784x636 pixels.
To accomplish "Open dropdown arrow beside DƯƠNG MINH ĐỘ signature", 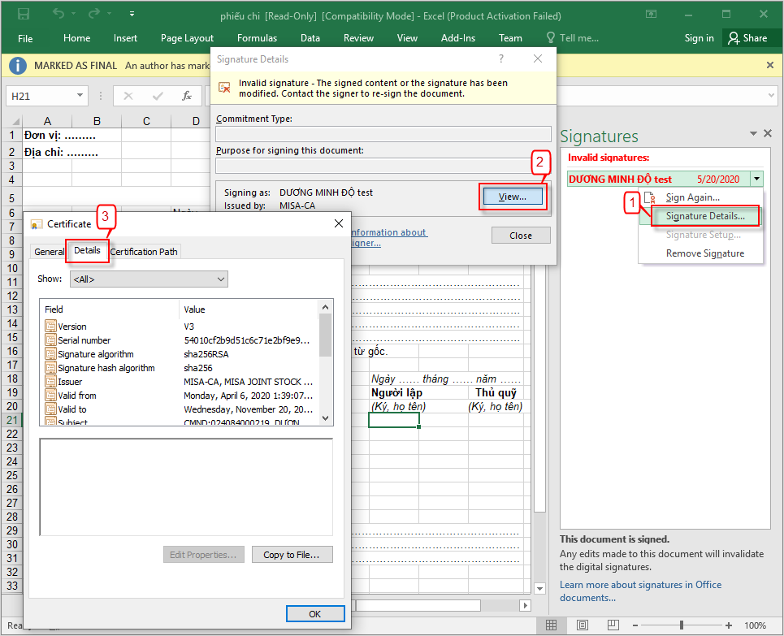I will 757,180.
